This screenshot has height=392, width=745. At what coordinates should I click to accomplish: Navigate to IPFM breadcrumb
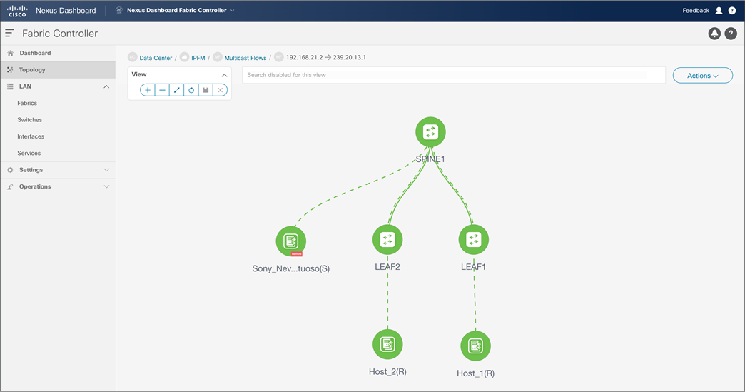pos(198,58)
